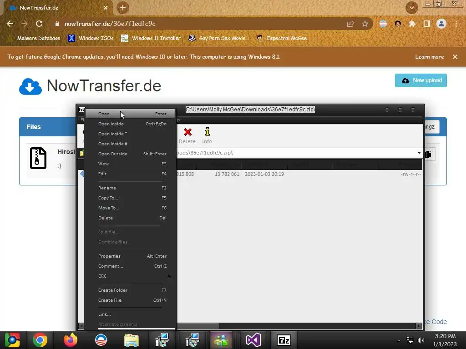Choose Delete in the context menu
The width and height of the screenshot is (466, 349).
(130, 218)
